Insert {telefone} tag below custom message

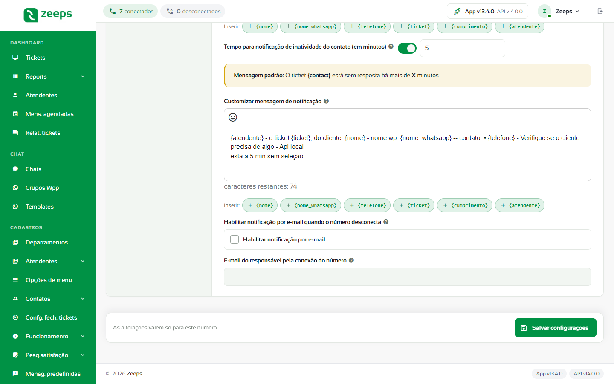tap(367, 205)
